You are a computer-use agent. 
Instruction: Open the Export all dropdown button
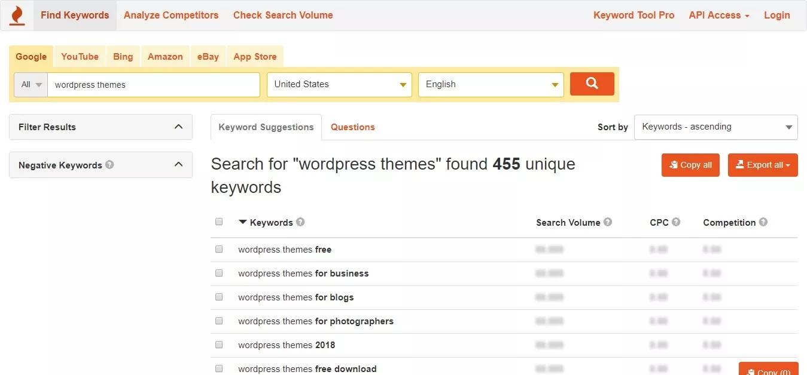click(763, 165)
